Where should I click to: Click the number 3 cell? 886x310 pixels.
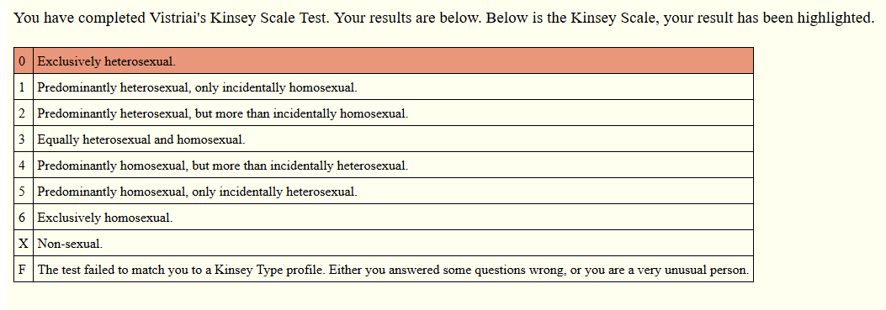coord(24,139)
